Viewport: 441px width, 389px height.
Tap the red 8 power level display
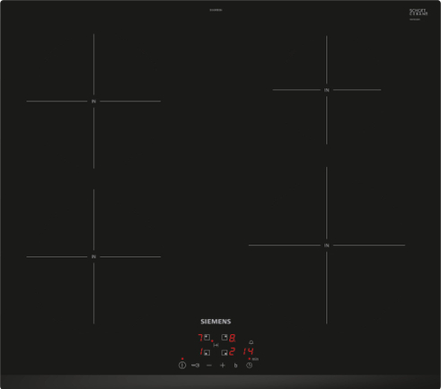(x=232, y=338)
